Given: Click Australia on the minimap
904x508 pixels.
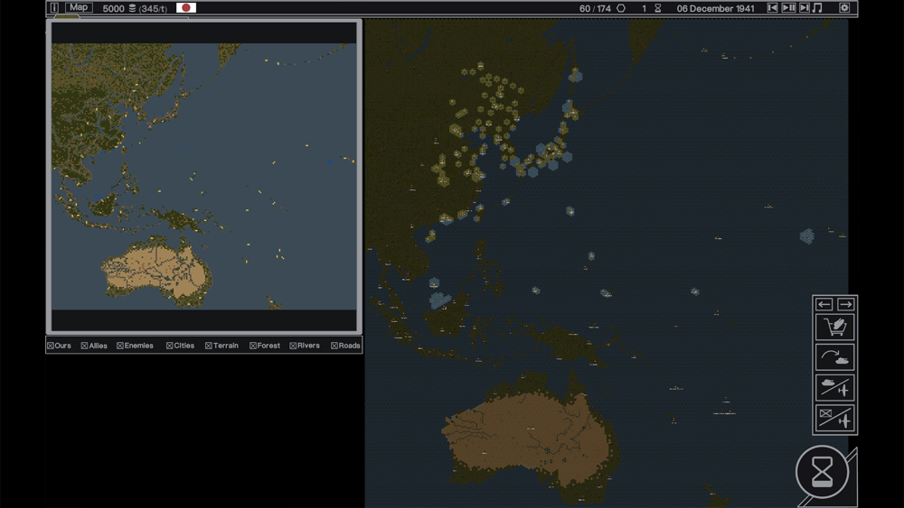Looking at the screenshot, I should (x=156, y=272).
